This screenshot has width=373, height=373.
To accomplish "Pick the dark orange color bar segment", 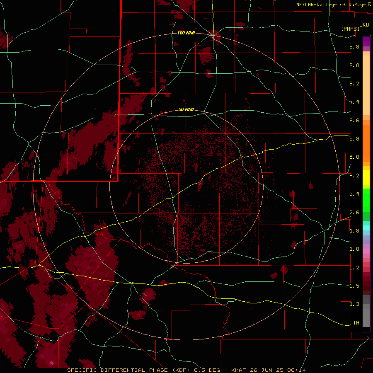I will pos(366,143).
